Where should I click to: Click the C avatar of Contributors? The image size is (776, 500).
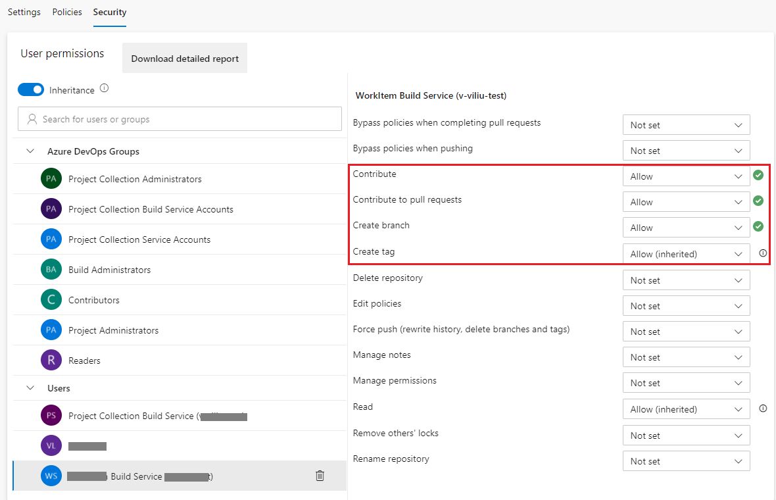[51, 299]
